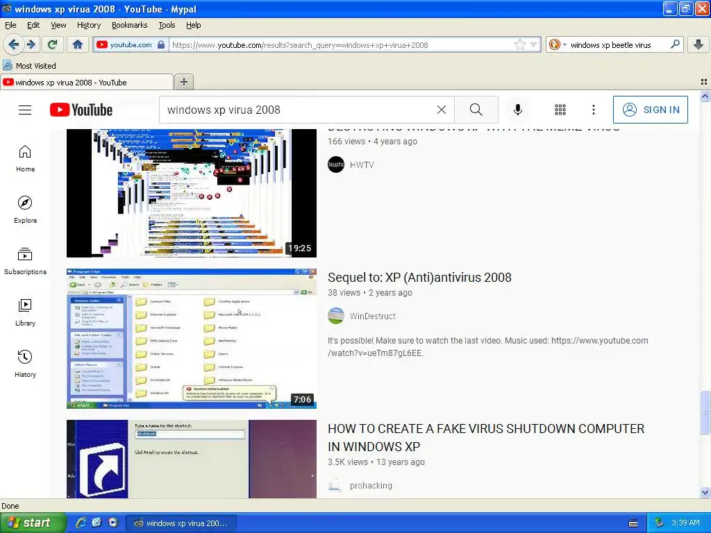Open the 7:06 antivirus video thumbnail

192,339
